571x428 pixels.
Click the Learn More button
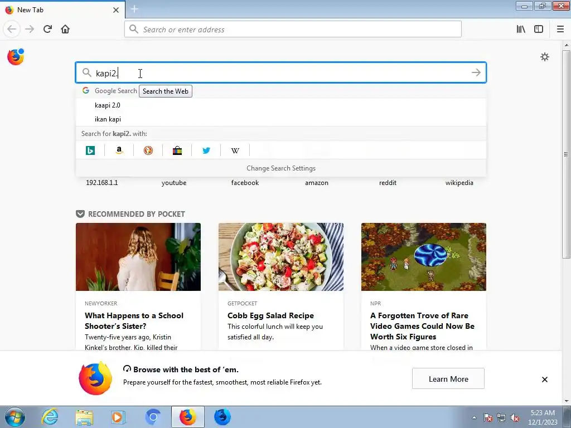coord(448,378)
